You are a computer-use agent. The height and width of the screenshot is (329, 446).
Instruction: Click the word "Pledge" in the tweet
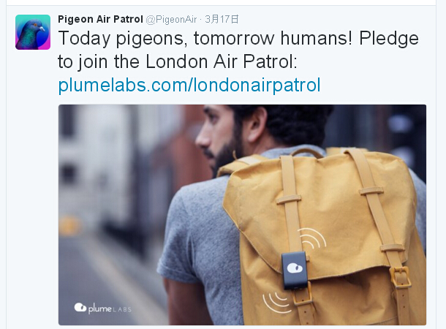(389, 38)
